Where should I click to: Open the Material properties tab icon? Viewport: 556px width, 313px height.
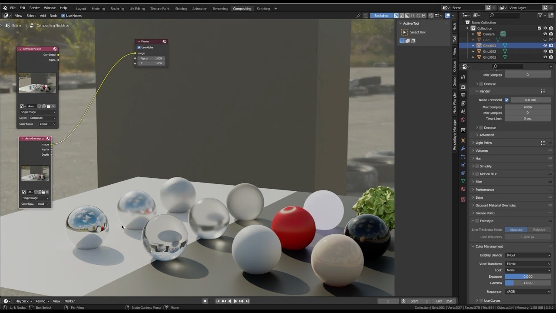[463, 189]
